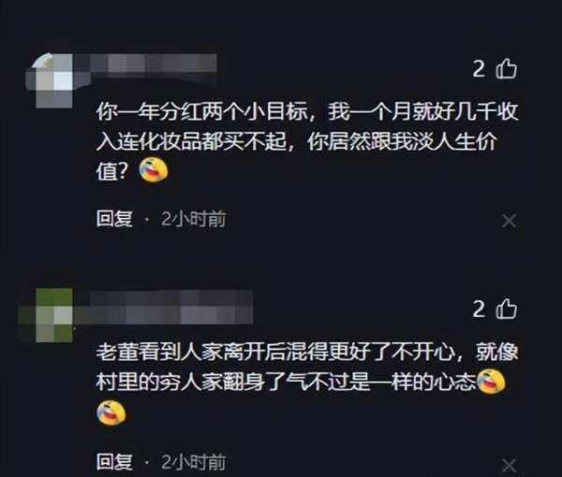
Task: Reply to the comment about 村里的穷人家
Action: [114, 462]
